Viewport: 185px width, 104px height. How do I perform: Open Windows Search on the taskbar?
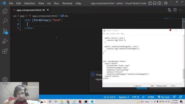click(x=50, y=101)
